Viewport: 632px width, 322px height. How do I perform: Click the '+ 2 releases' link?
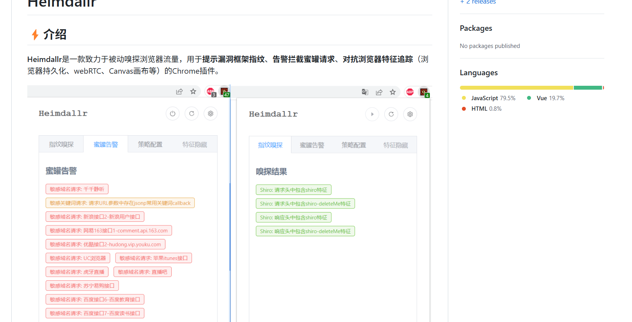click(478, 2)
